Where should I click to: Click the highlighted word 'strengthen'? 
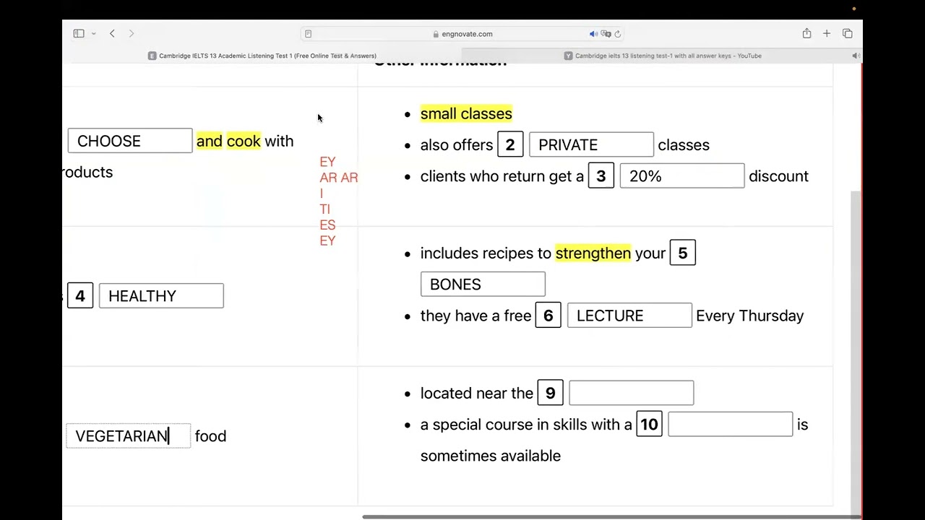coord(593,253)
